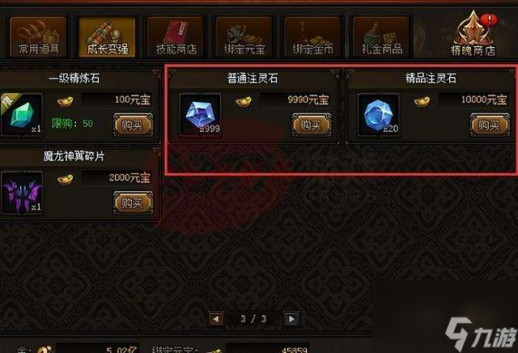Viewport: 518px width, 353px height.
Task: Click the purple 魔龙神翼碎片 wings icon
Action: pyautogui.click(x=22, y=193)
